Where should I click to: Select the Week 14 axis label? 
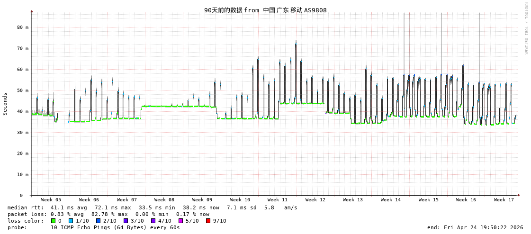pyautogui.click(x=391, y=200)
